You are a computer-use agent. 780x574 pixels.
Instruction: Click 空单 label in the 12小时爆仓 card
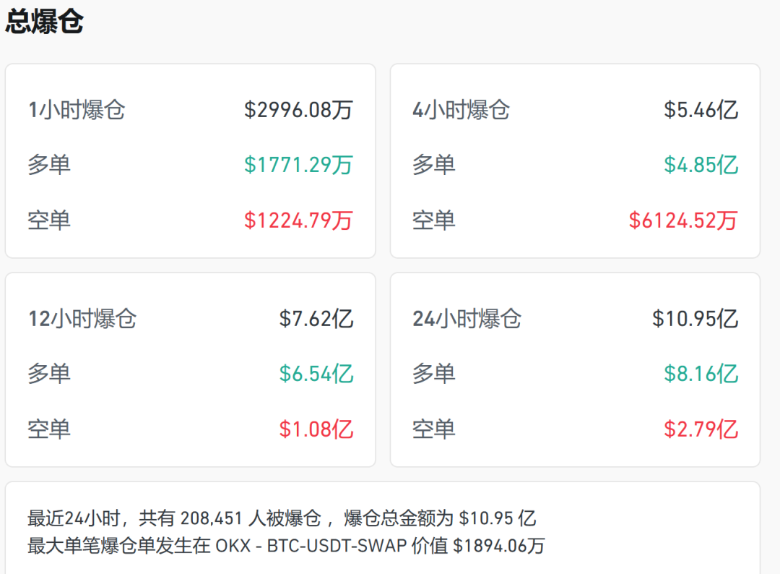point(49,429)
